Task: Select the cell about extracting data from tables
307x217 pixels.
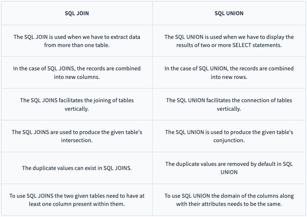Action: [x=77, y=41]
